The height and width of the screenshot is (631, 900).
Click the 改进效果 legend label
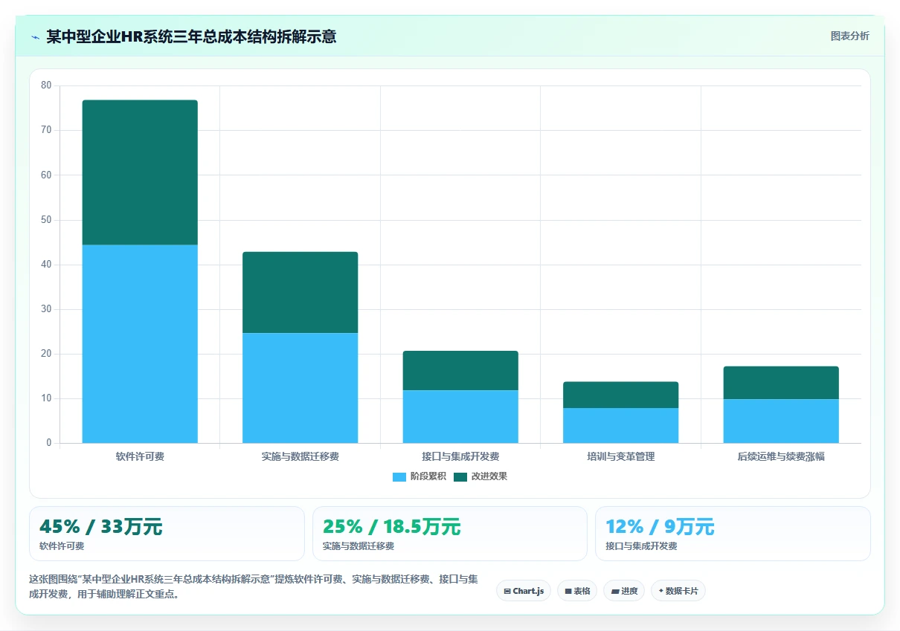click(489, 476)
